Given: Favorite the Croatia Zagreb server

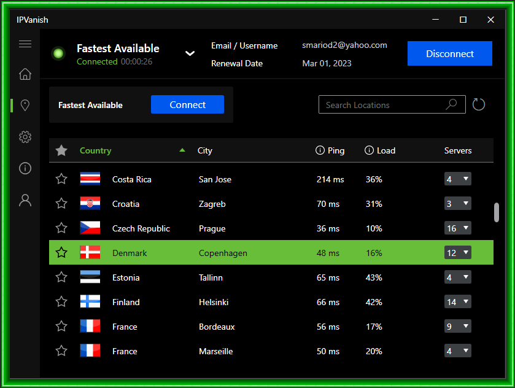Looking at the screenshot, I should pos(61,203).
